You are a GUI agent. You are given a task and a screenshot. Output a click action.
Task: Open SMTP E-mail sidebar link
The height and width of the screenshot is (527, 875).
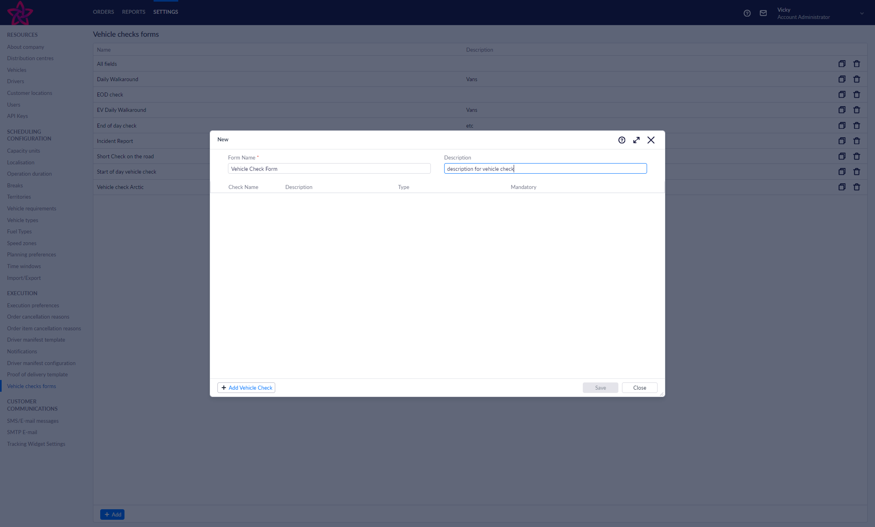[22, 432]
